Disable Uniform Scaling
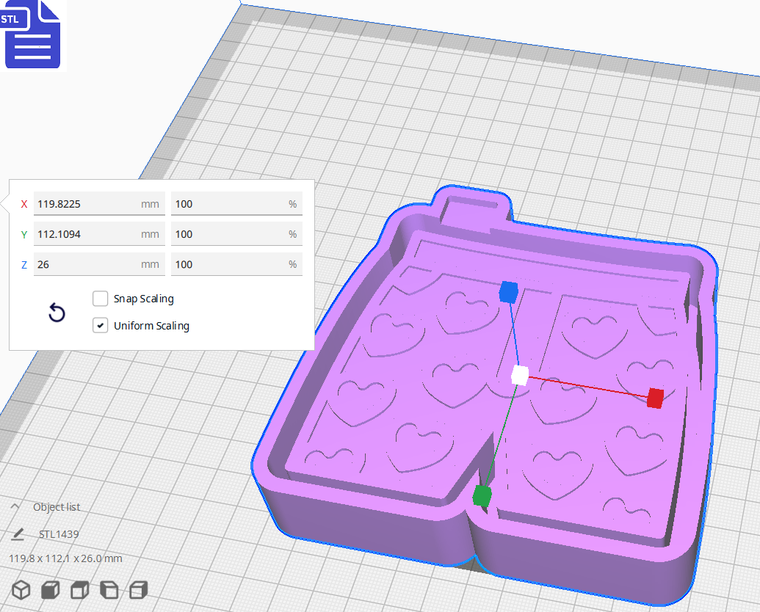The image size is (760, 612). click(100, 325)
